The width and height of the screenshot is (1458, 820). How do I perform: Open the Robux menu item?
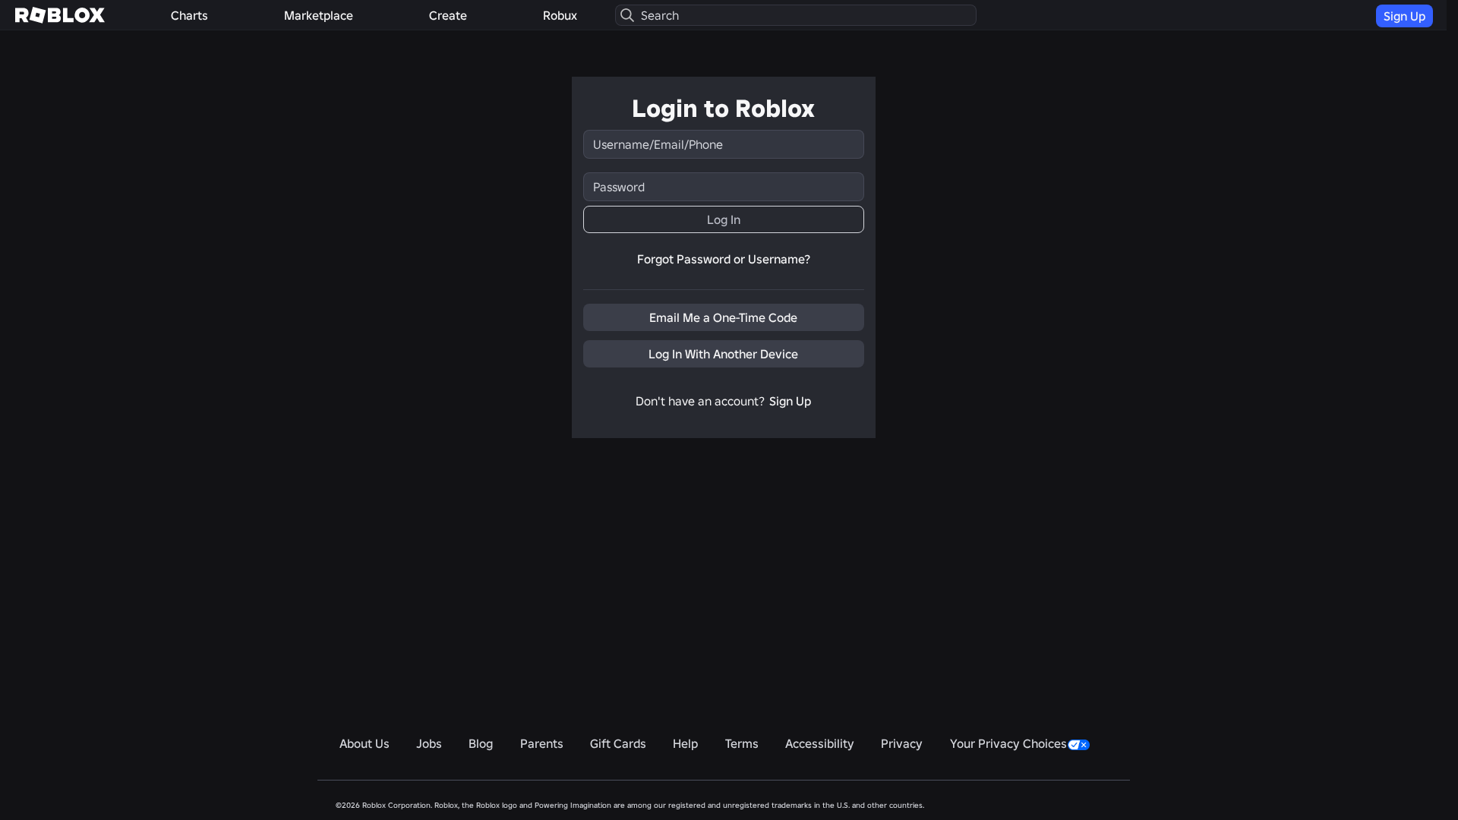(560, 15)
